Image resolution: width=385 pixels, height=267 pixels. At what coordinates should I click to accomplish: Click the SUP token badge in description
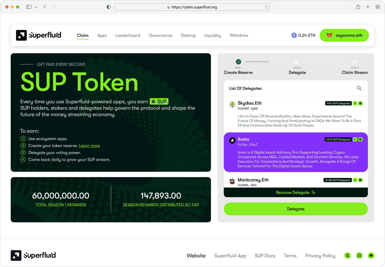pos(159,102)
